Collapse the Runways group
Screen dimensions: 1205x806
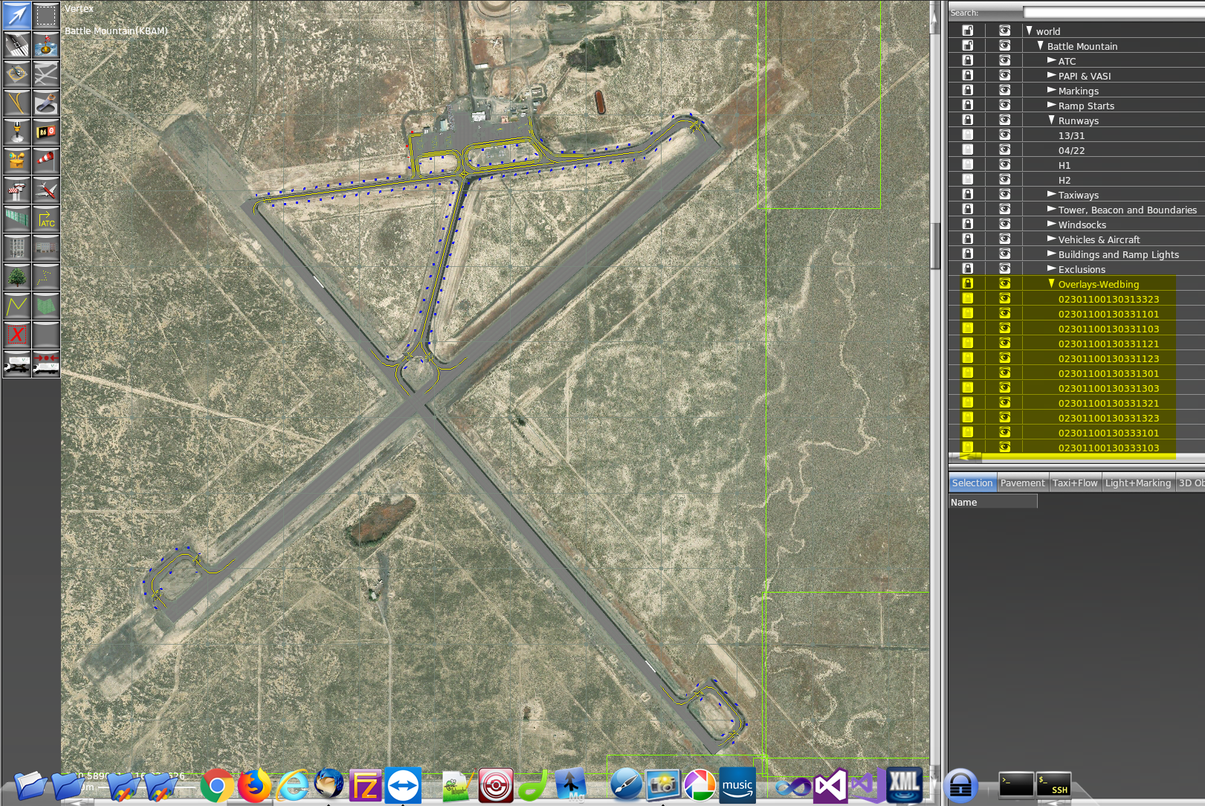[1051, 120]
